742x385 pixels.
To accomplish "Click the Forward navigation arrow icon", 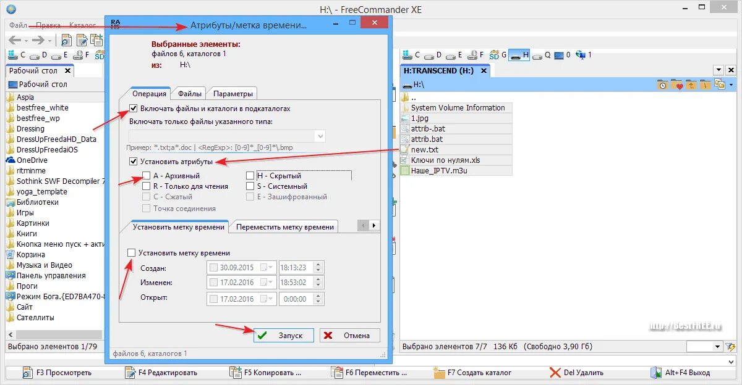I will click(x=38, y=41).
